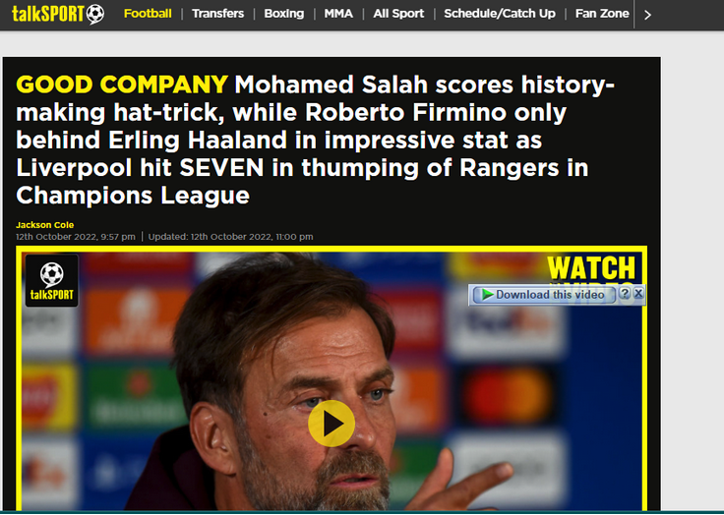The width and height of the screenshot is (724, 515).
Task: Play the video with yellow play button
Action: [x=332, y=424]
